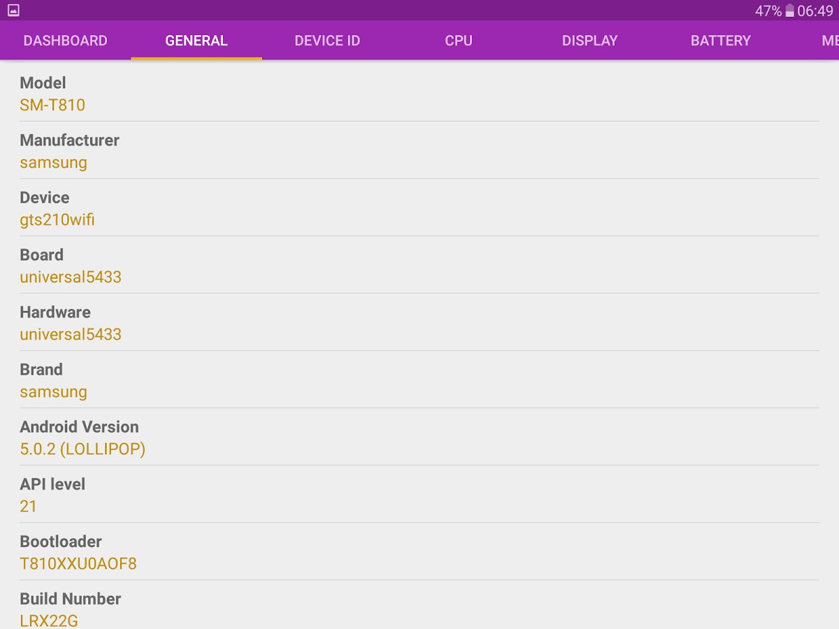This screenshot has height=629, width=839.
Task: Tap the Device label
Action: (x=45, y=198)
